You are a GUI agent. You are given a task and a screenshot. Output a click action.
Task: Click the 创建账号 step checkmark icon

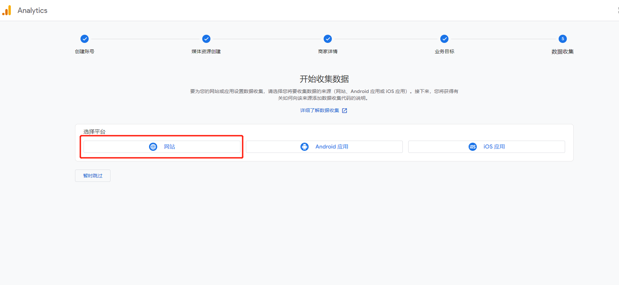point(85,39)
